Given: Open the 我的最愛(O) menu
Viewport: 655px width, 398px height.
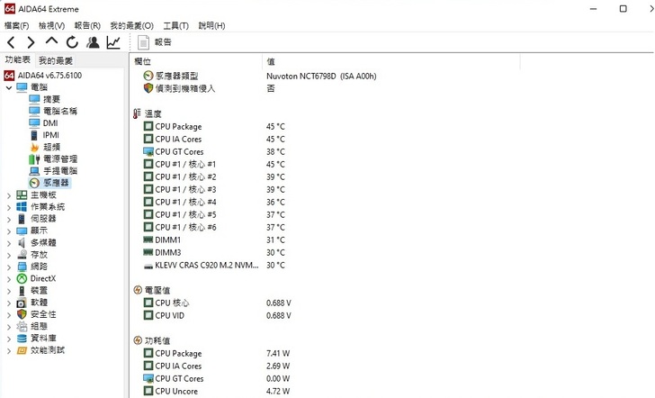Looking at the screenshot, I should pos(132,25).
